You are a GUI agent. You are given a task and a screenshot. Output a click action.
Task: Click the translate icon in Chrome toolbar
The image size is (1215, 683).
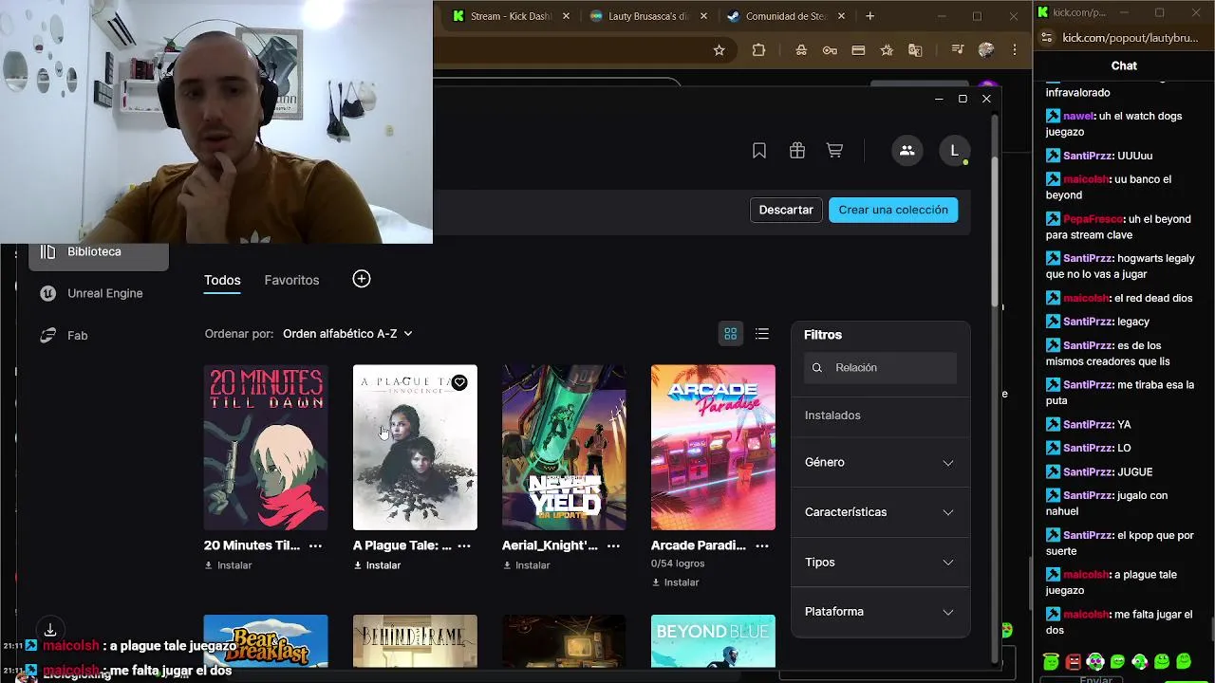pyautogui.click(x=915, y=50)
